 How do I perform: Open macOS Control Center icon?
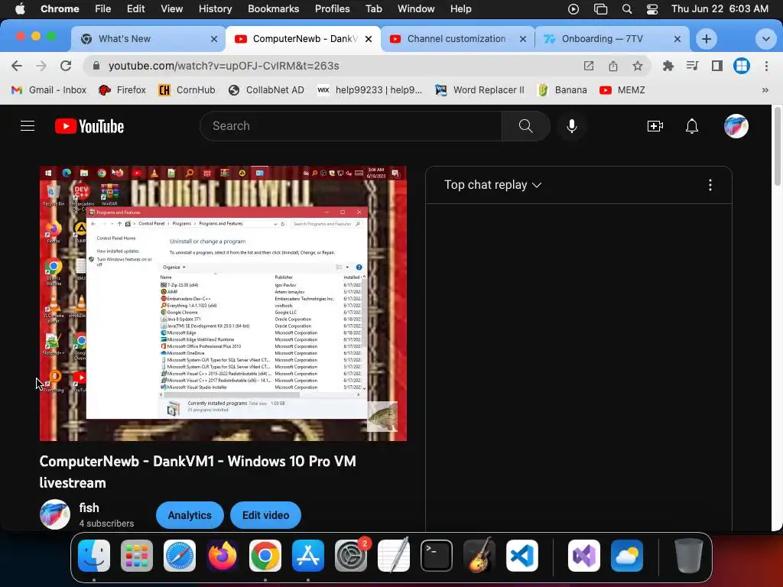pos(651,9)
